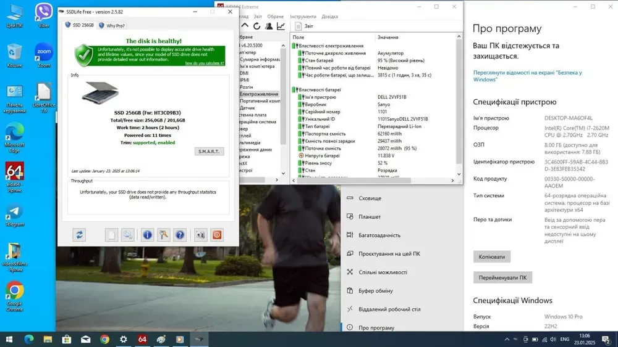Click the S.M.A.R.T. button
Image resolution: width=618 pixels, height=347 pixels.
point(209,152)
